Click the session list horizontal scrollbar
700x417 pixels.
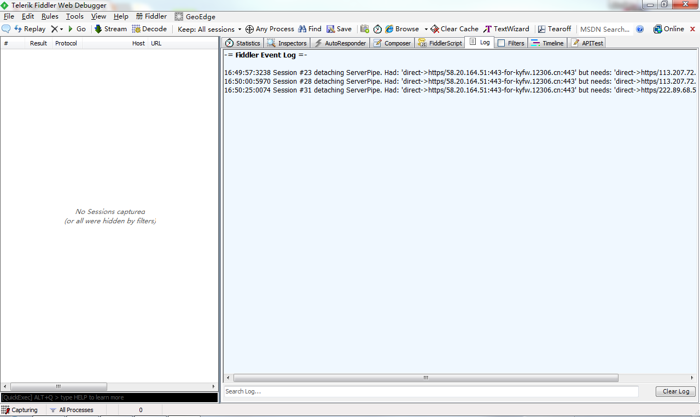pos(59,386)
